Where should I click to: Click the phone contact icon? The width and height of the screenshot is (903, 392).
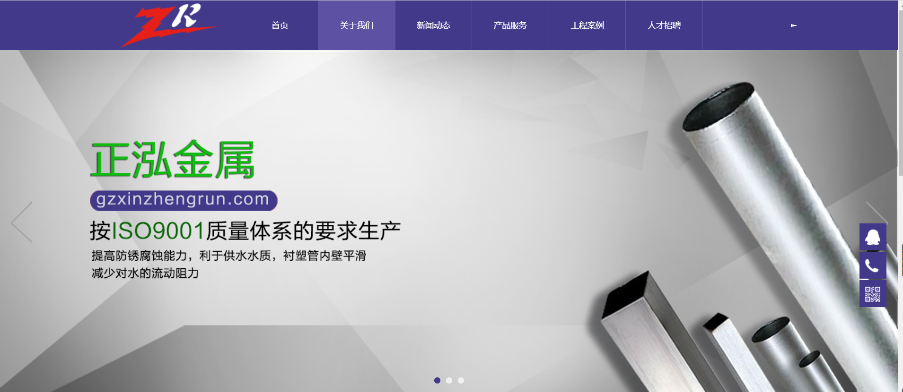click(x=872, y=265)
